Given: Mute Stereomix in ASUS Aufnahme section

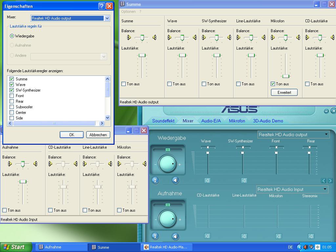Looking at the screenshot, I should (311, 236).
